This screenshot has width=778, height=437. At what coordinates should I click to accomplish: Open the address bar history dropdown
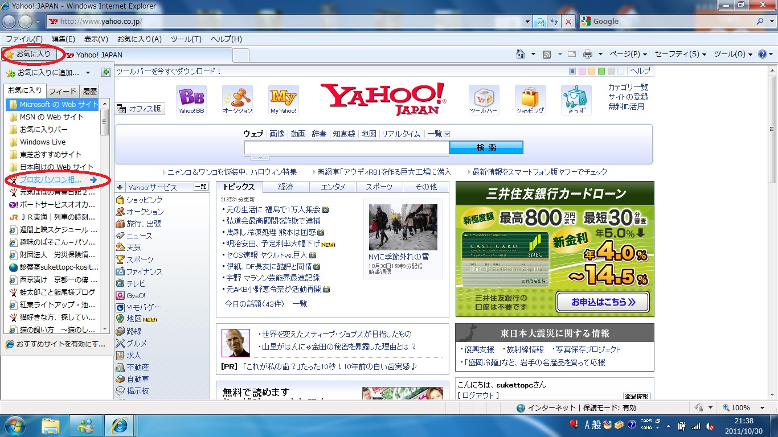click(528, 22)
